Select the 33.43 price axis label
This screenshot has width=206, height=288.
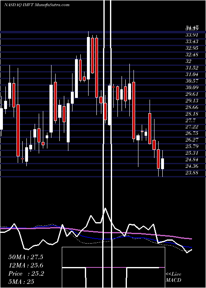click(192, 41)
